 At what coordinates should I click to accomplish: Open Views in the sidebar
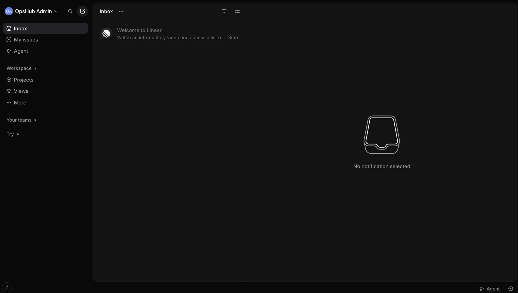point(45,91)
